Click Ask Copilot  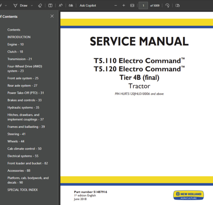(88, 5)
